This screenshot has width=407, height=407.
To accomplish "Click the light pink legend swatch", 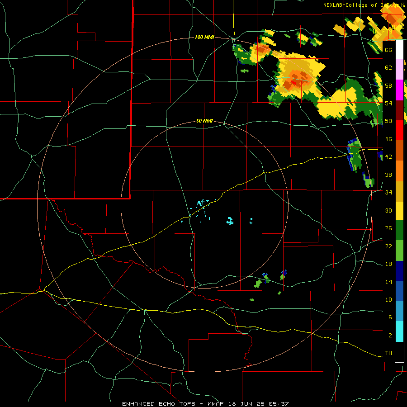I will (399, 69).
